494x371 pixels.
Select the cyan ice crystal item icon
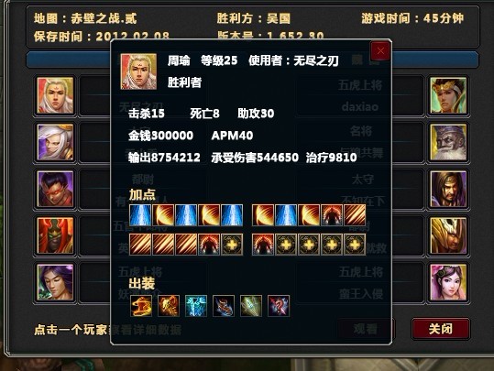[196, 306]
